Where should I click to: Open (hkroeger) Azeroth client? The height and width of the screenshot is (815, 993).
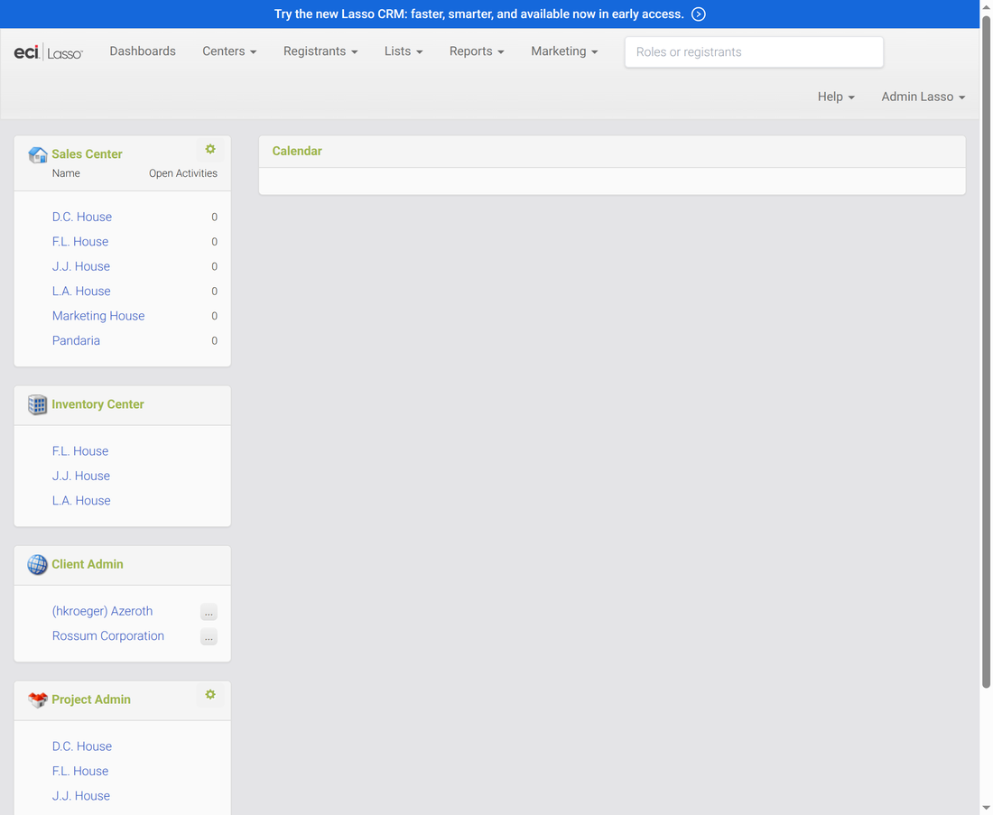(x=102, y=611)
